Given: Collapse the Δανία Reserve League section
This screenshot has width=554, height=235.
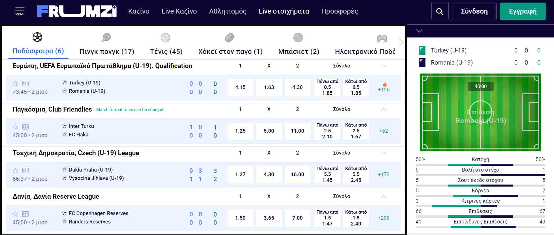Looking at the screenshot, I should tap(383, 197).
